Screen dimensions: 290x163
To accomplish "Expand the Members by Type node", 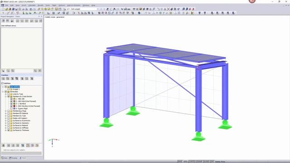I will 6,116.
